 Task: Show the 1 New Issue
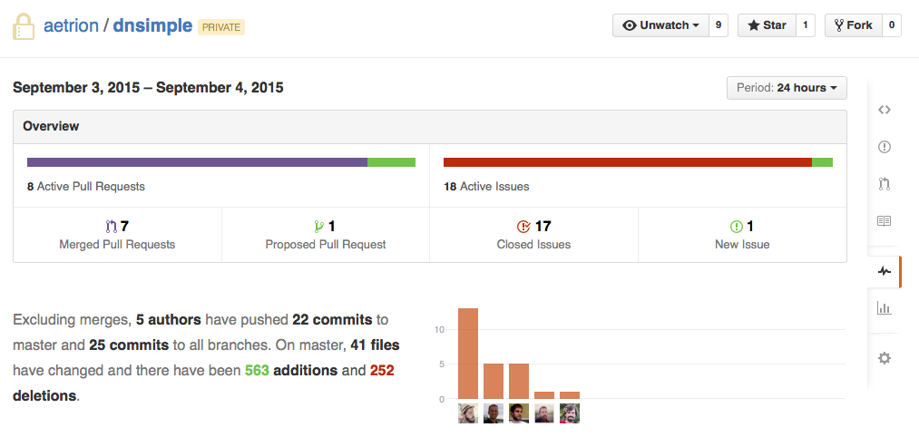tap(742, 235)
